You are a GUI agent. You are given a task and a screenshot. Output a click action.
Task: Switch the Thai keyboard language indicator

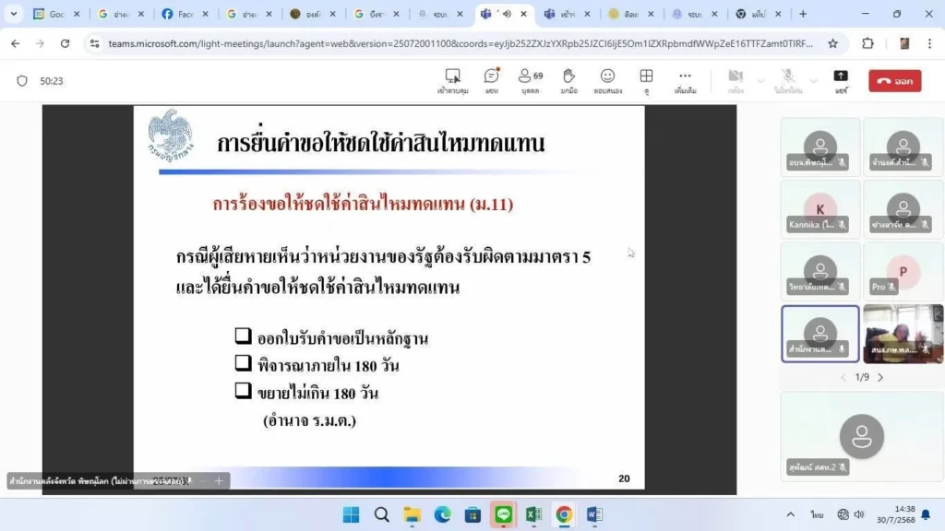point(818,514)
